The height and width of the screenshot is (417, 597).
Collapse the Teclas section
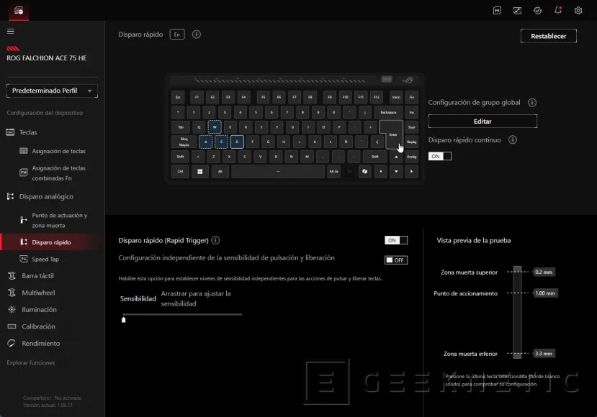28,132
